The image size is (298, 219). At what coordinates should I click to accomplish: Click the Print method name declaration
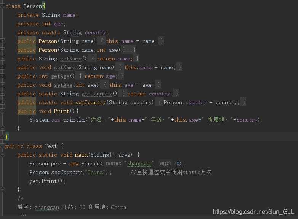pos(61,111)
